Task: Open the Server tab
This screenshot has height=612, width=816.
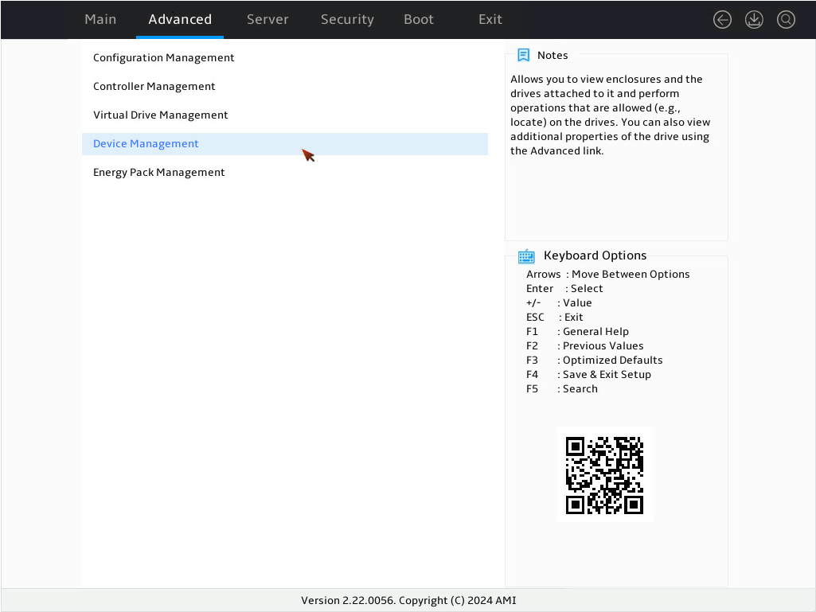Action: pyautogui.click(x=267, y=20)
